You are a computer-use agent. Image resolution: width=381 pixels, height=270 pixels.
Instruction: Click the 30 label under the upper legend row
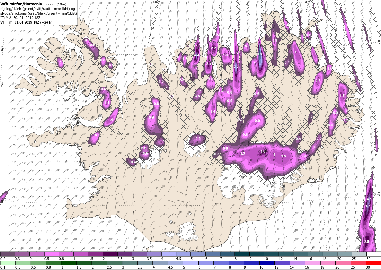coord(369,259)
